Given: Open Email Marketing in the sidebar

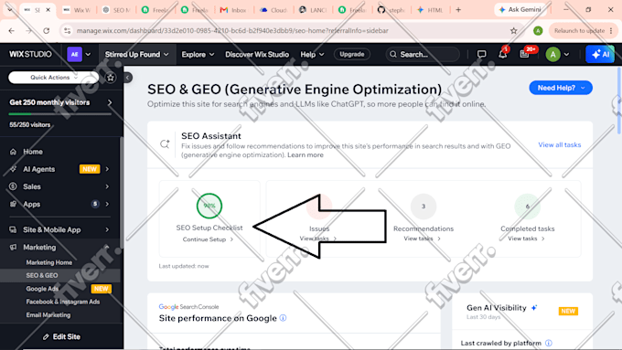Looking at the screenshot, I should 48,315.
